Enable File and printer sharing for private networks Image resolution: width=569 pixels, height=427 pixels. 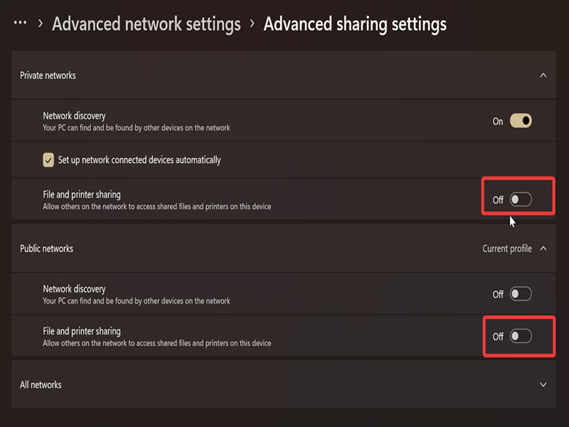tap(521, 199)
